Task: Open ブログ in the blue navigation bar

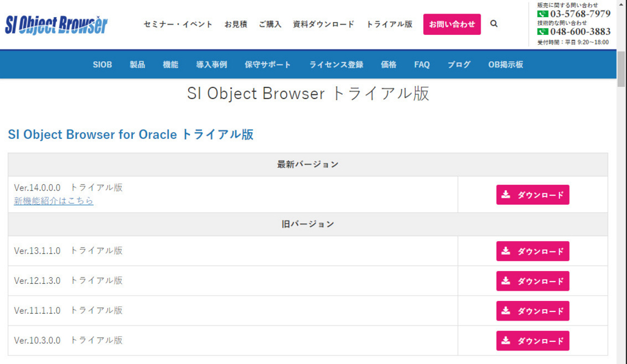Action: pyautogui.click(x=459, y=65)
